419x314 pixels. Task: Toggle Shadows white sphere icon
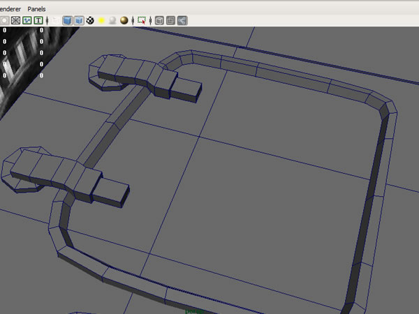tap(112, 20)
